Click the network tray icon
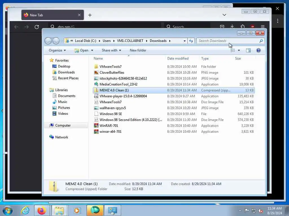The width and height of the screenshot is (289, 216). point(254,211)
